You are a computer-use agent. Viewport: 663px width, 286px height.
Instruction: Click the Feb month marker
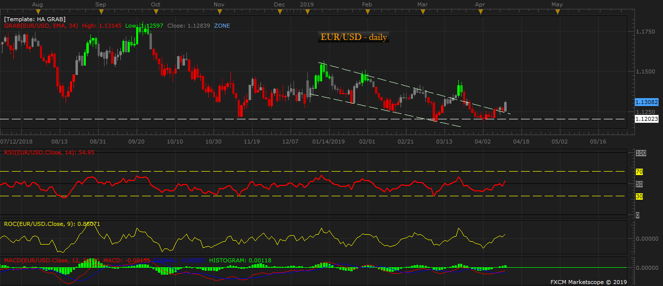coord(367,12)
